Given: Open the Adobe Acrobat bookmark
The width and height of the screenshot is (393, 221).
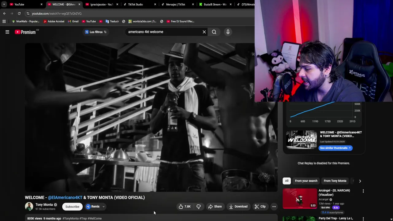Looking at the screenshot, I should click(54, 21).
